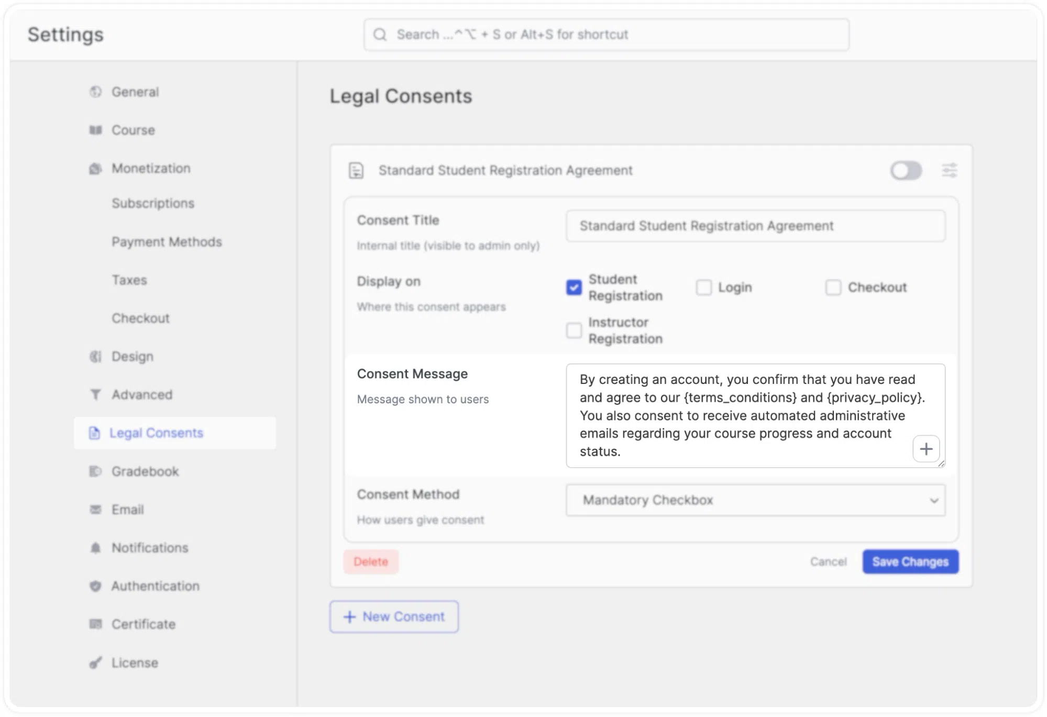Viewport: 1047px width, 717px height.
Task: Toggle the Standard Student Registration Agreement switch
Action: point(906,170)
